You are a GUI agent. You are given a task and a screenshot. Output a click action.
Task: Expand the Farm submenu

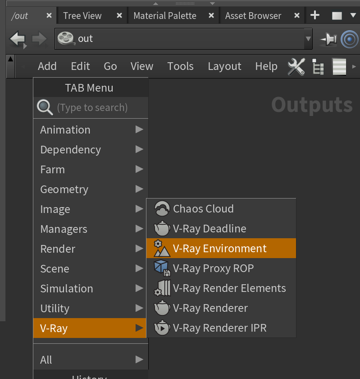(x=91, y=169)
